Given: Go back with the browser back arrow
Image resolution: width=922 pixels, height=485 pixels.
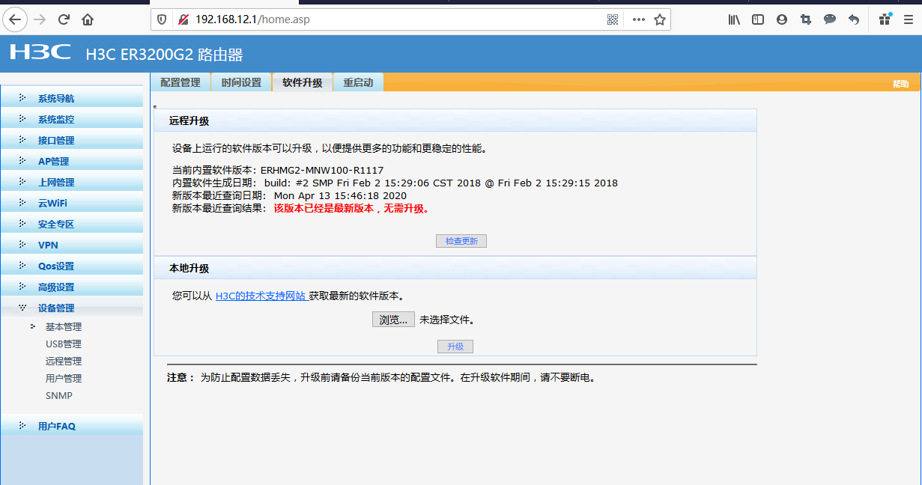Looking at the screenshot, I should coord(15,19).
